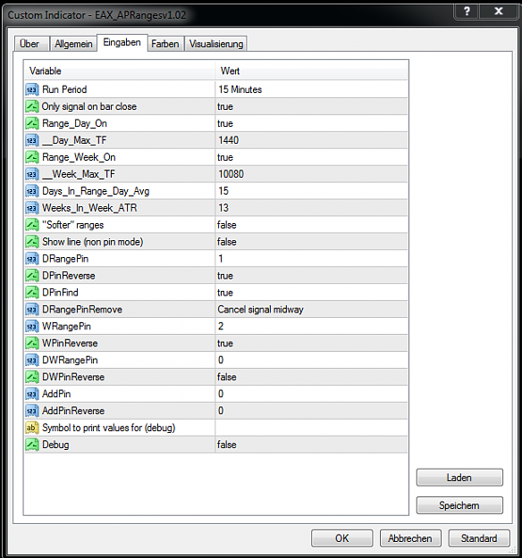Click the integer icon beside AddPinReverse
The width and height of the screenshot is (522, 558).
(x=31, y=411)
